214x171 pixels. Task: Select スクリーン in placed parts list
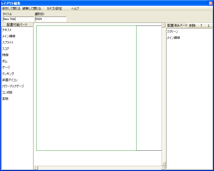(189, 32)
